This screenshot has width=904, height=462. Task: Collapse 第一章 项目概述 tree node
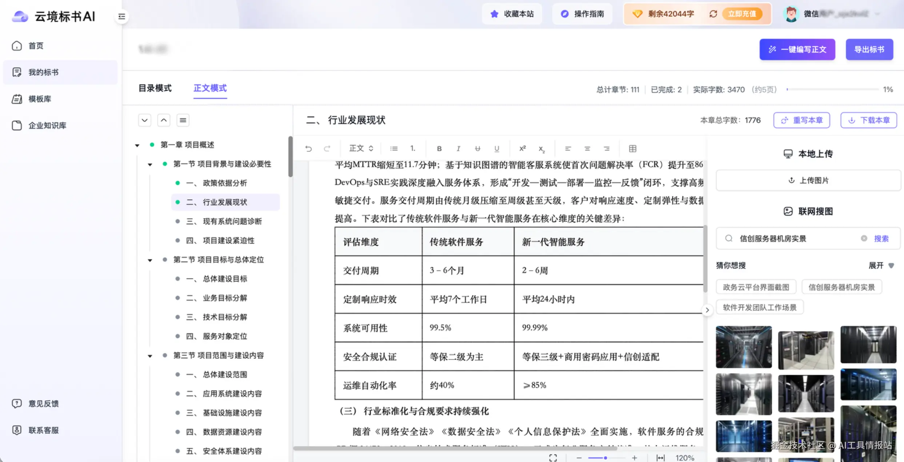click(137, 145)
